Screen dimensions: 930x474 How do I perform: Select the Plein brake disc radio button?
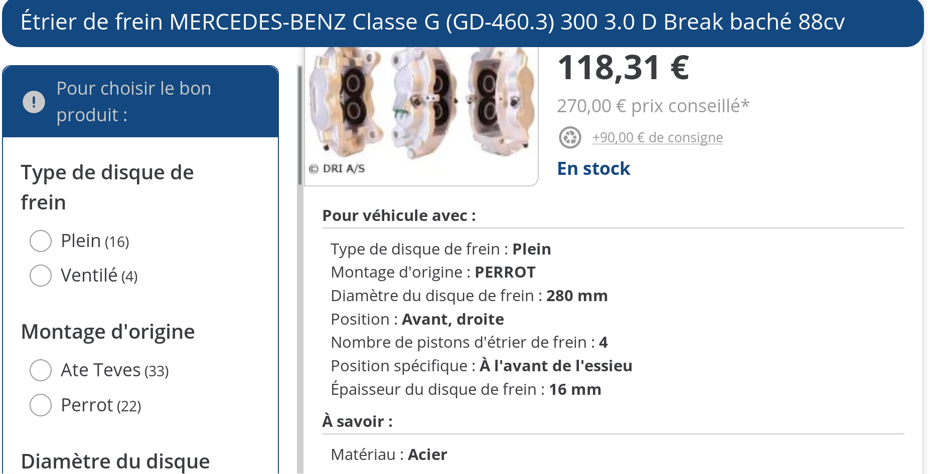coord(41,241)
